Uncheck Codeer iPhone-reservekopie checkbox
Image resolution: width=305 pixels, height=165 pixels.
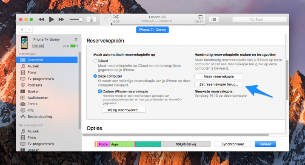100,91
